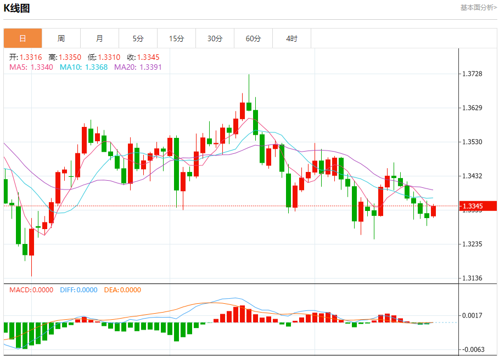The image size is (499, 356).
Task: Click the 1.3728 price axis label
Action: [x=472, y=74]
